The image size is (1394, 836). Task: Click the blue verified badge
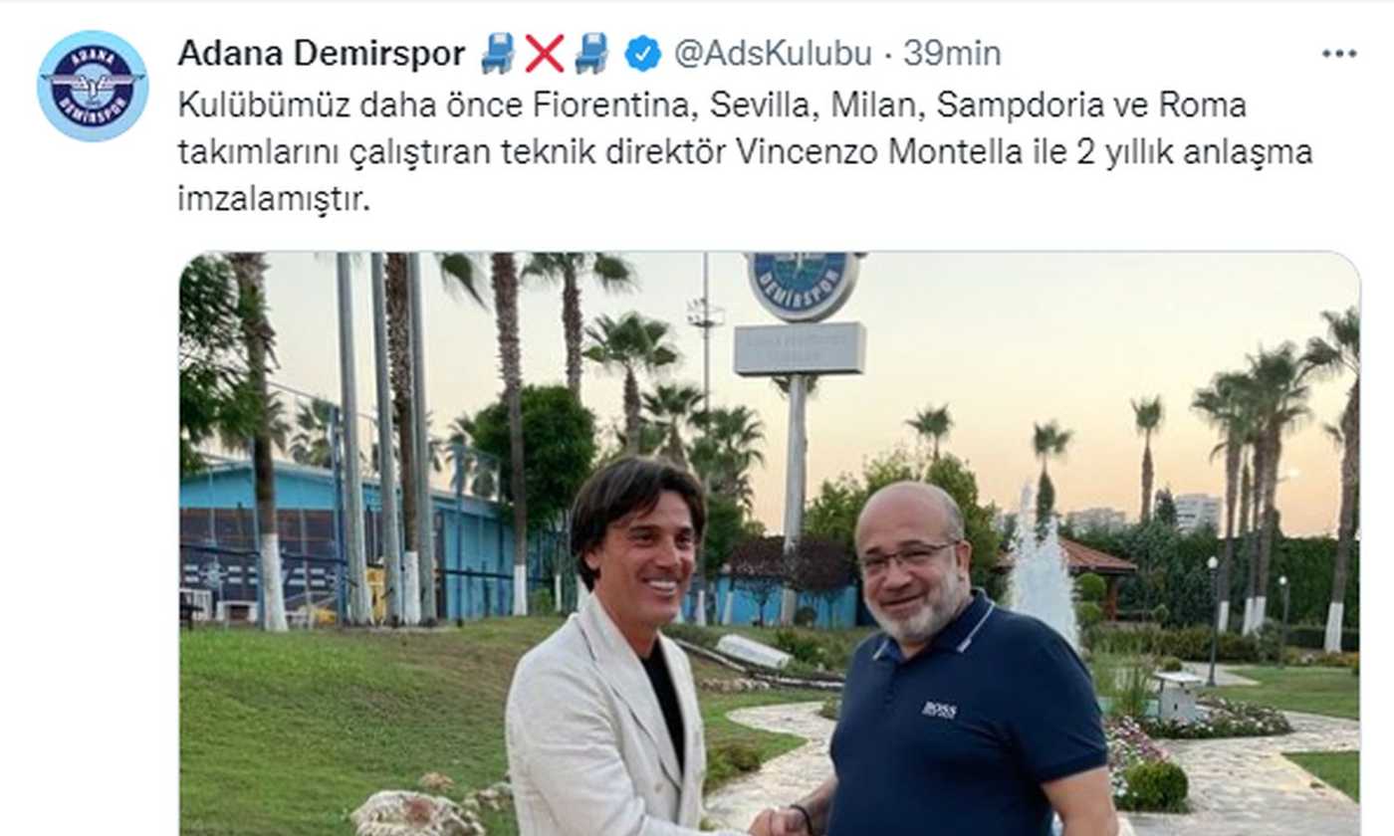tap(643, 54)
